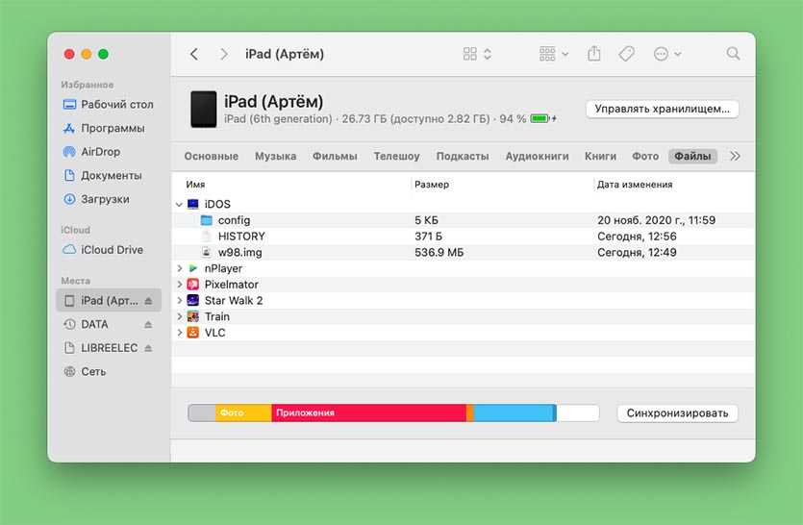This screenshot has height=525, width=803.
Task: Show more tabs with double chevron
Action: pyautogui.click(x=736, y=156)
